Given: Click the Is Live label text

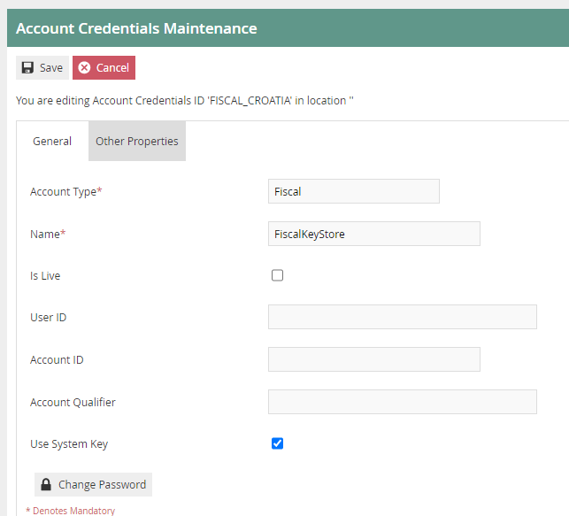Looking at the screenshot, I should (45, 276).
